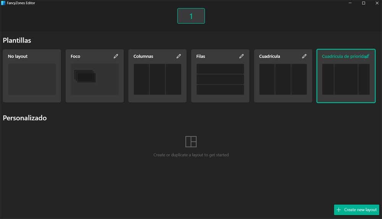The height and width of the screenshot is (219, 382).
Task: Maximize the FancyZones Editor window
Action: click(364, 3)
